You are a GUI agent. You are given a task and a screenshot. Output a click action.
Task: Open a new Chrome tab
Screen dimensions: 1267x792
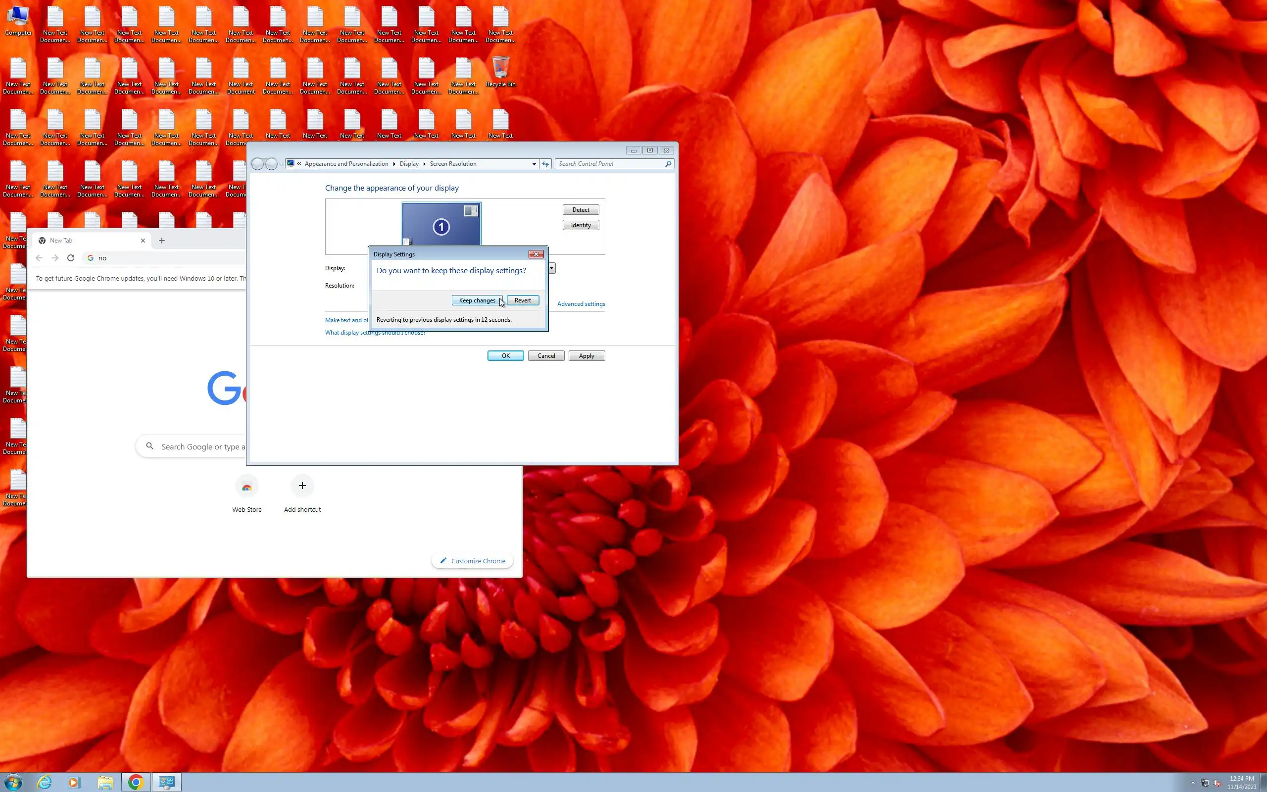(162, 241)
